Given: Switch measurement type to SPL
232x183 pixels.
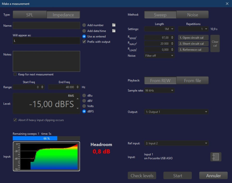Looking at the screenshot, I should 30,15.
